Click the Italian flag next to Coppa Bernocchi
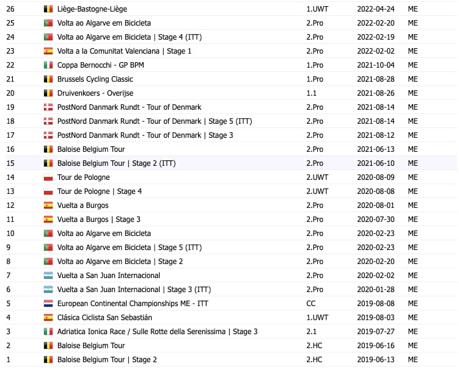The height and width of the screenshot is (375, 459). click(48, 65)
